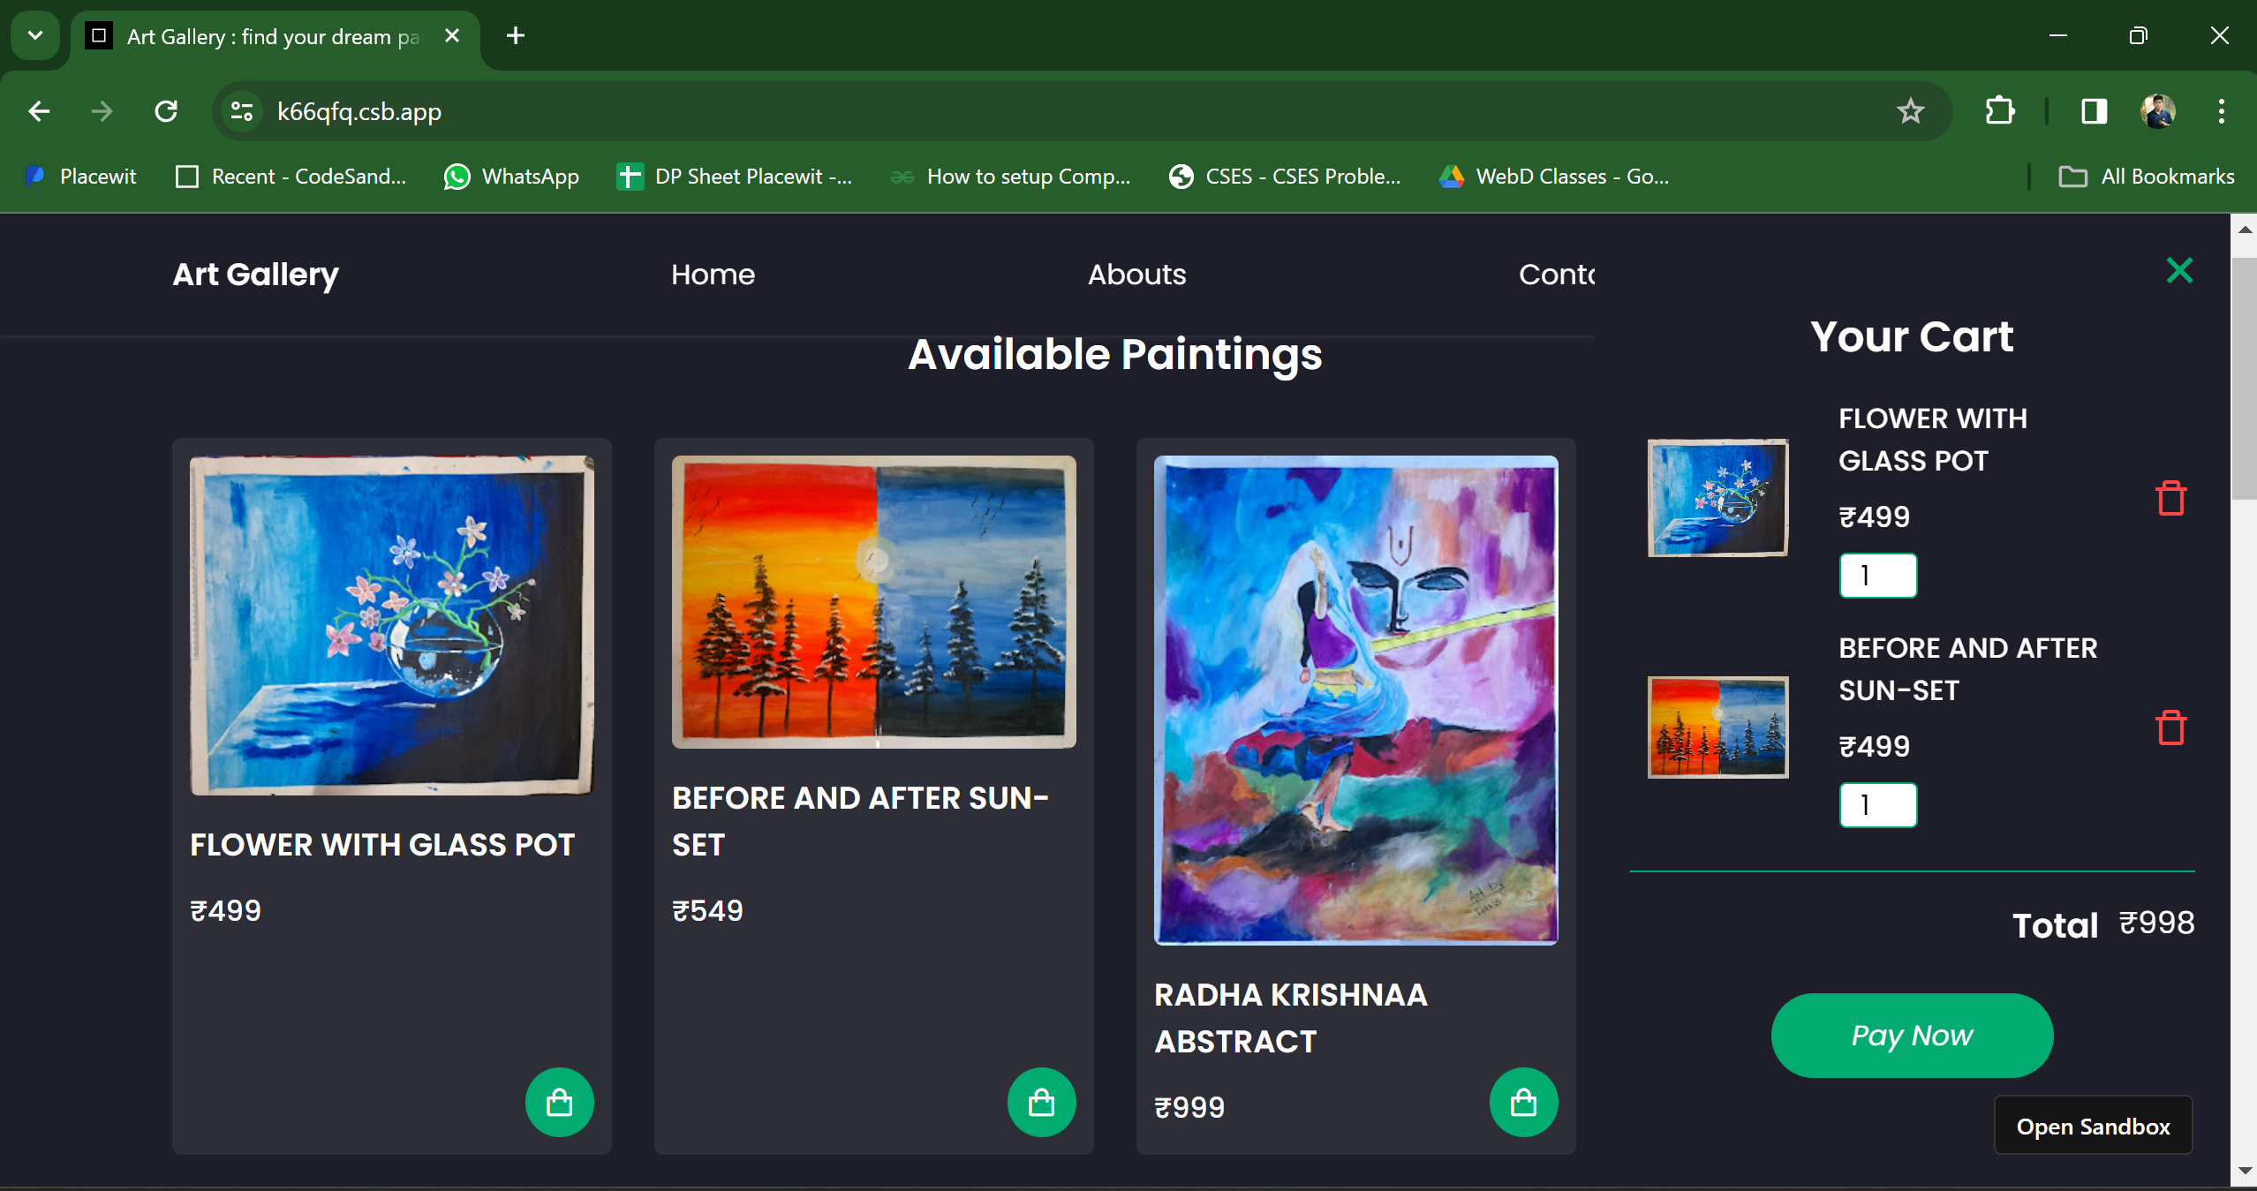Screen dimensions: 2257x1191
Task: Open DP Sheet Placewit bookmark
Action: pos(735,177)
